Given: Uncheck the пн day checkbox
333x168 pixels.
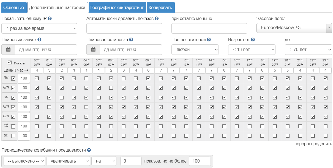Looking at the screenshot, I should tap(13, 79).
